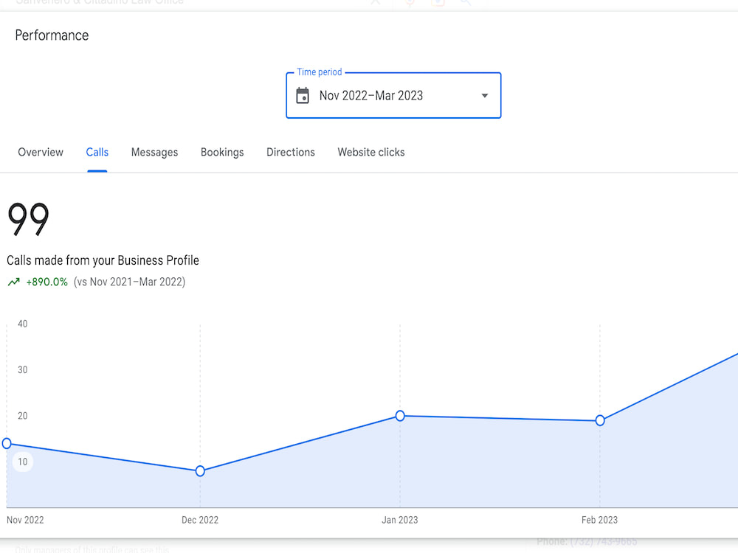Select the Feb 2023 data point

pos(599,420)
